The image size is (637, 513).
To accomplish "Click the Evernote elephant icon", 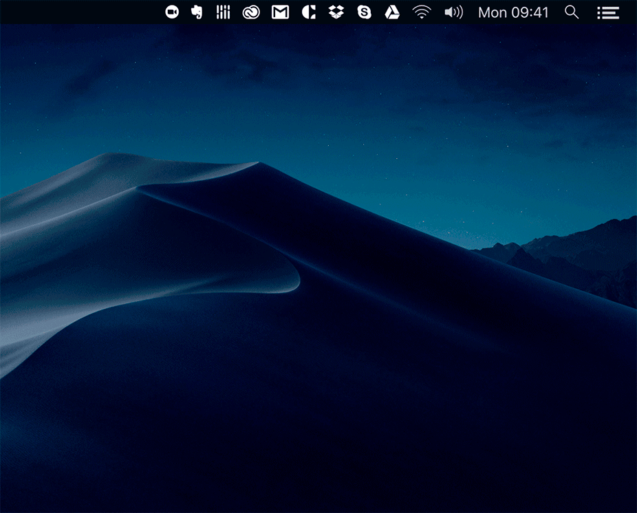I will [x=197, y=12].
